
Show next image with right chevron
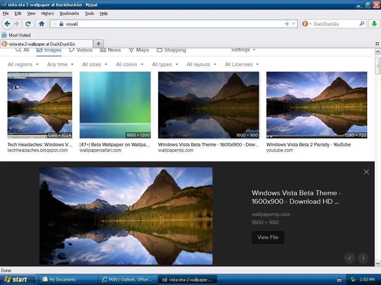point(363,258)
